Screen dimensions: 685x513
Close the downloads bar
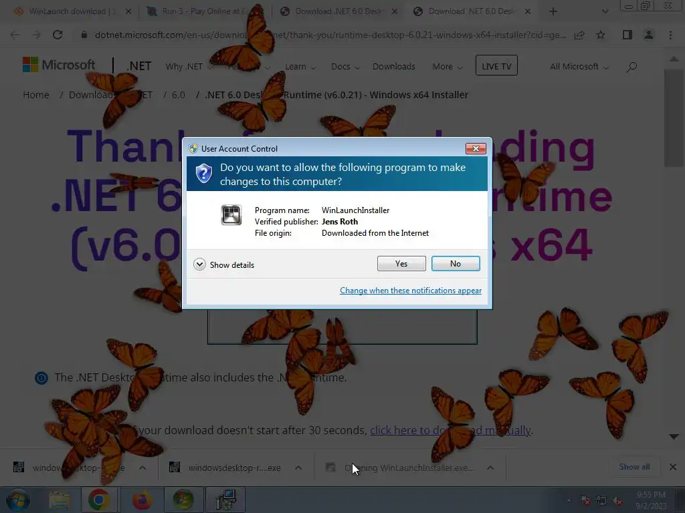[673, 467]
